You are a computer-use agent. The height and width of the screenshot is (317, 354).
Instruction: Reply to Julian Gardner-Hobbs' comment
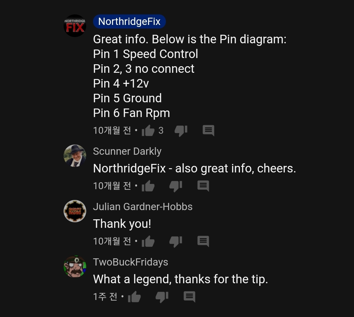(203, 241)
